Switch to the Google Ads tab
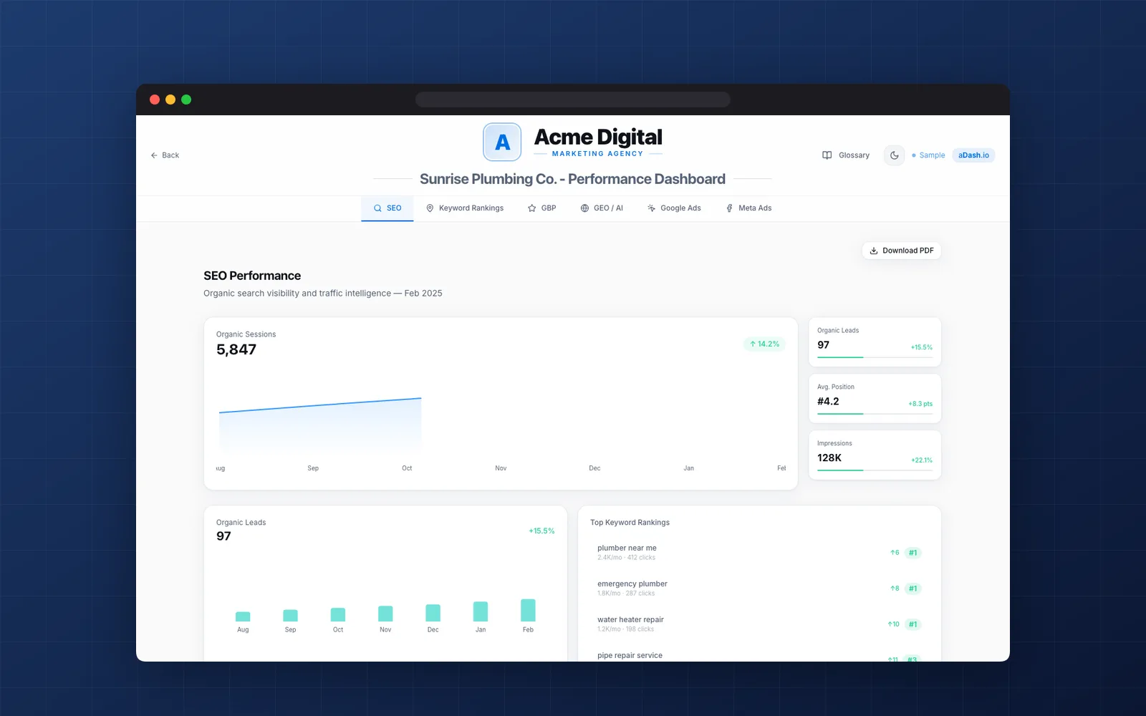Image resolution: width=1146 pixels, height=716 pixels. coord(674,208)
